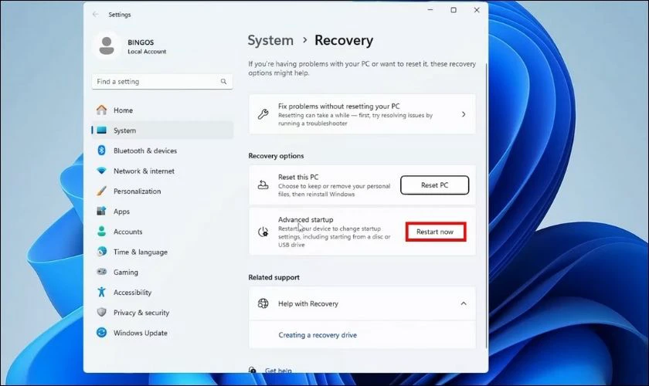The width and height of the screenshot is (649, 386).
Task: Click the search magnifier icon
Action: (x=223, y=82)
